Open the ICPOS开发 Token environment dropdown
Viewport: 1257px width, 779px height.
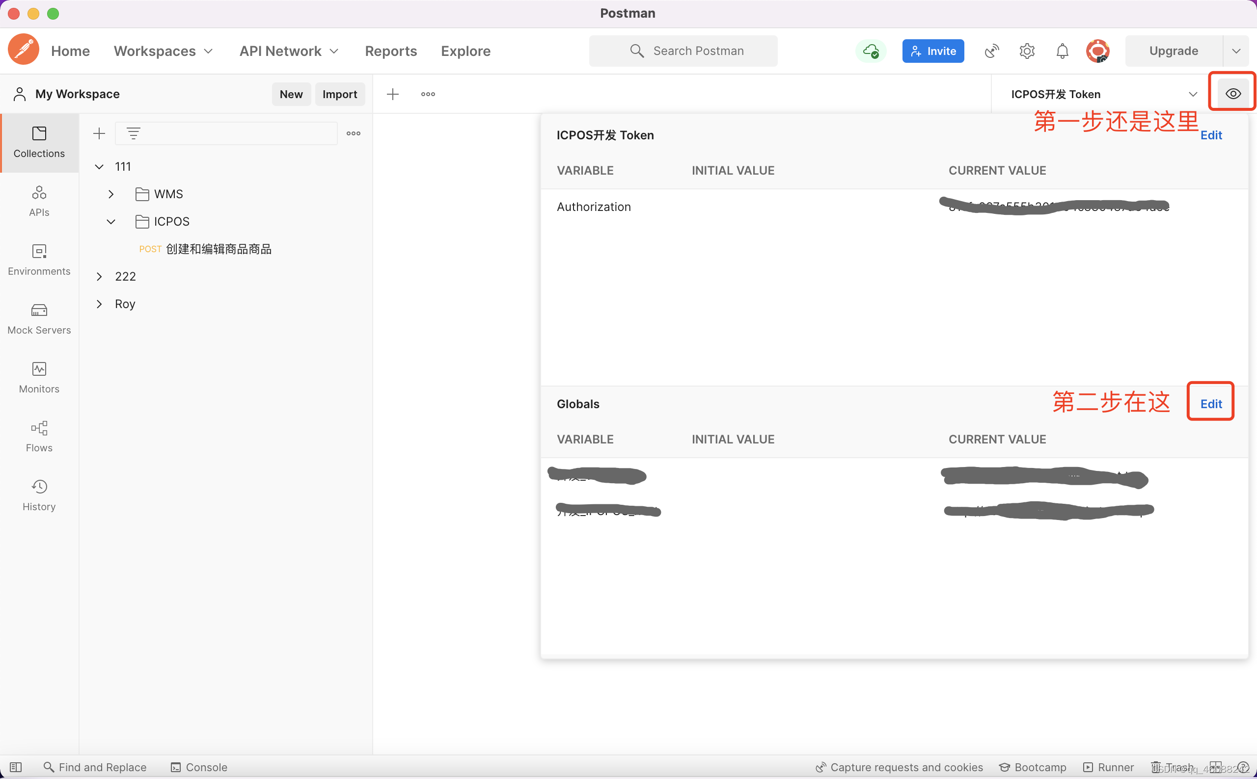[x=1103, y=94]
